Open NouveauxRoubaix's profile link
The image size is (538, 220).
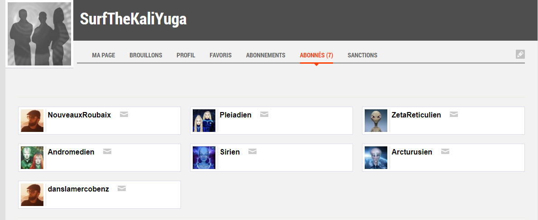tap(79, 115)
